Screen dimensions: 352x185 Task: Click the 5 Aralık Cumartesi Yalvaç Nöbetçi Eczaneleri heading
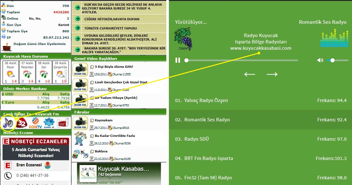36,152
